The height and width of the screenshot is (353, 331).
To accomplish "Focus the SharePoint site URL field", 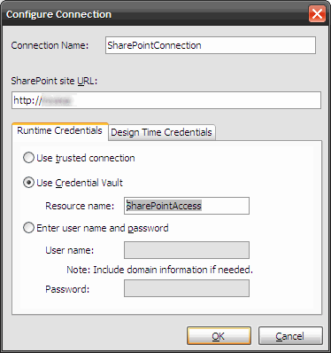I will point(166,100).
